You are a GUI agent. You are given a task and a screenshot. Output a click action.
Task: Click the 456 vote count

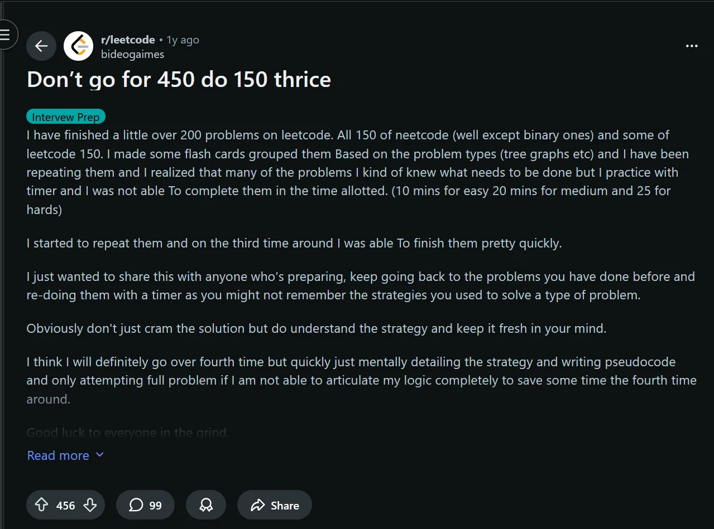click(x=65, y=506)
